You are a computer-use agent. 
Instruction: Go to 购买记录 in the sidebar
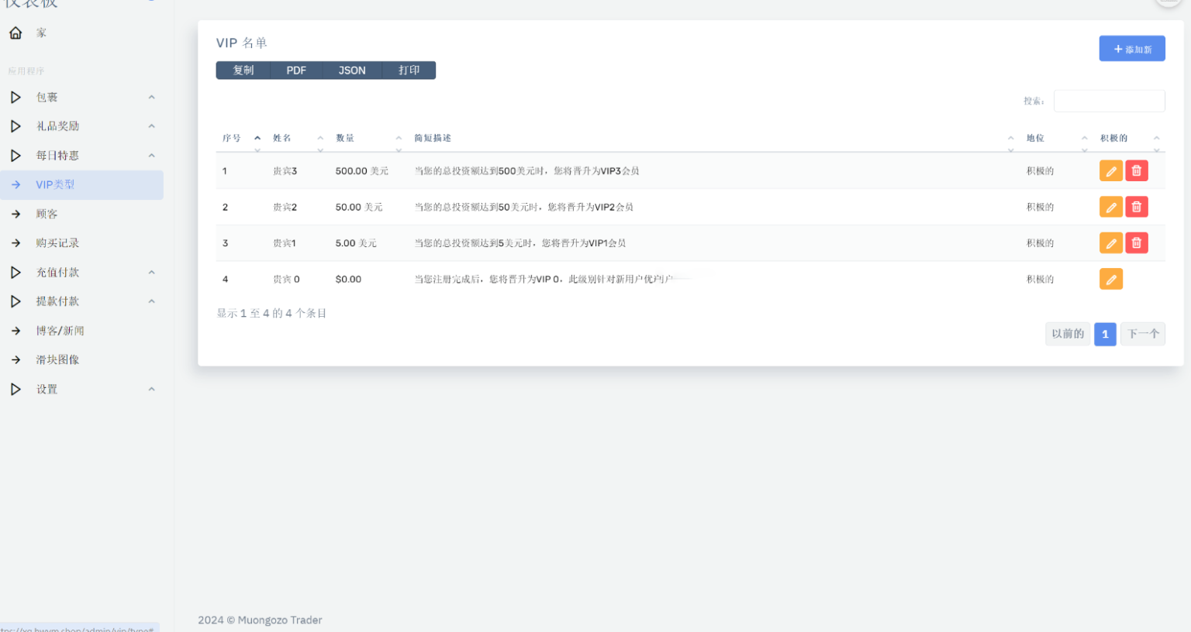coord(57,243)
